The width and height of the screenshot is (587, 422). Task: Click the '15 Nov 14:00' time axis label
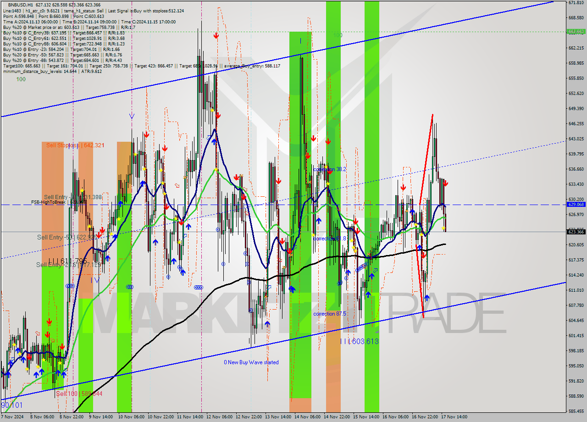click(365, 417)
